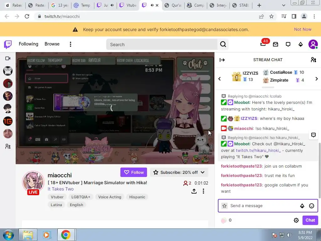Screen dimensions: 321x241
Task: Open the Prime loot crown icon
Action: (276, 44)
